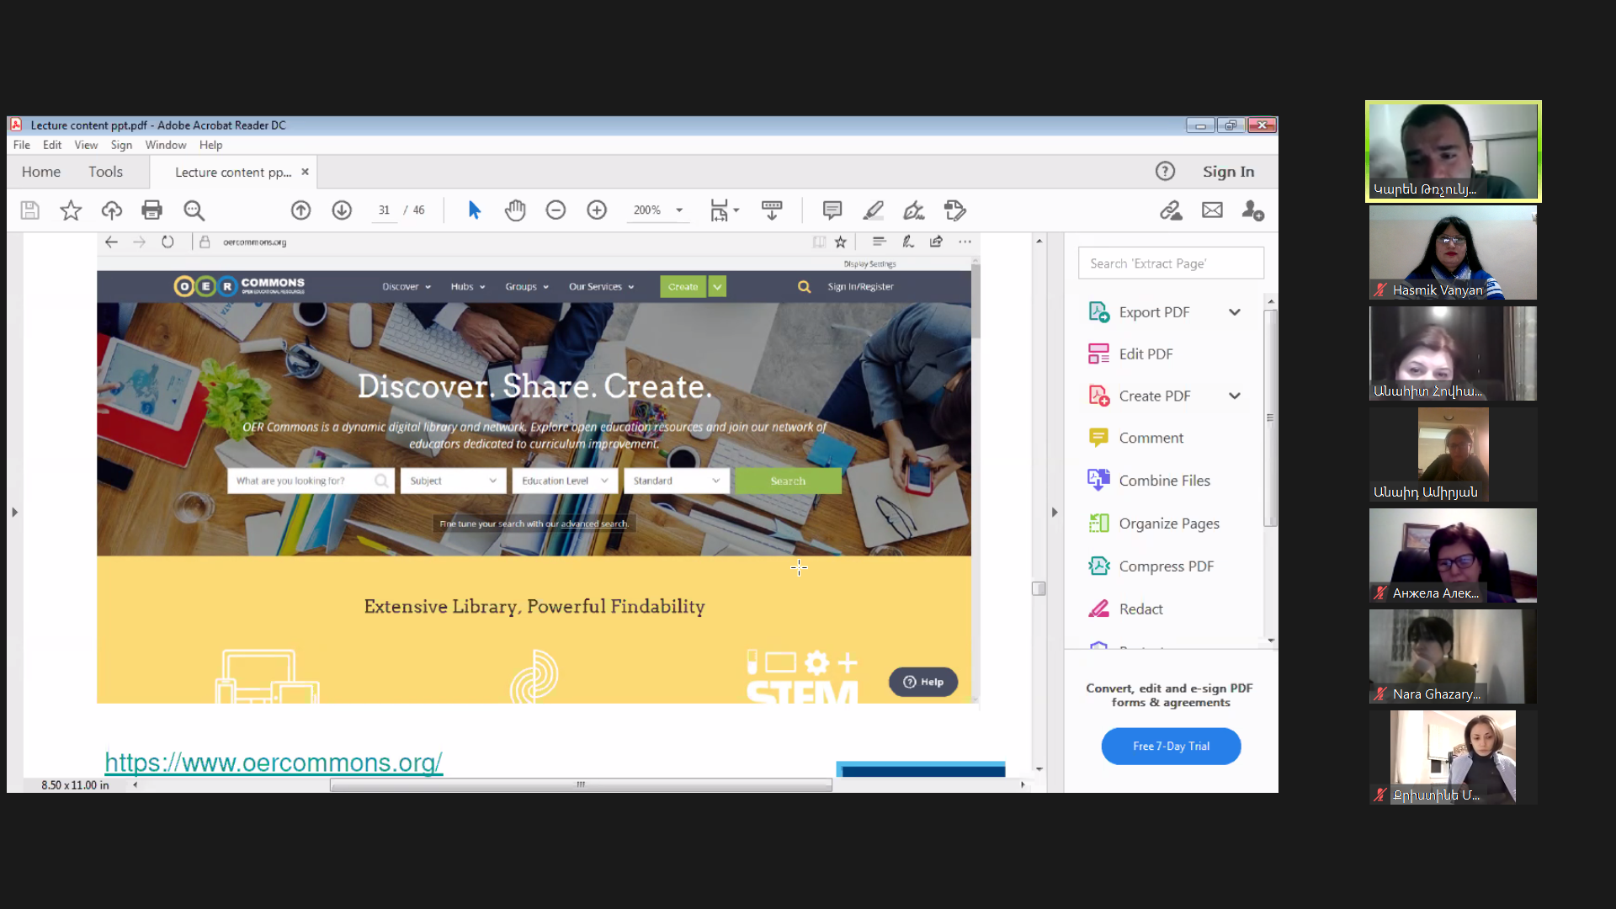Open the Help question mark icon
1616x909 pixels.
(1165, 172)
